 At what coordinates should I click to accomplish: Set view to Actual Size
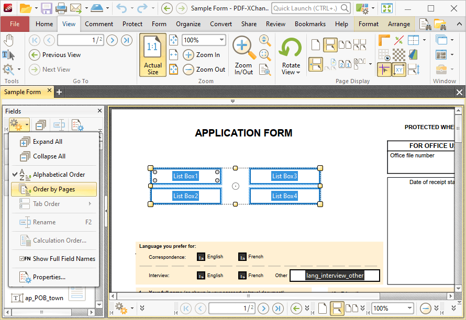(153, 55)
